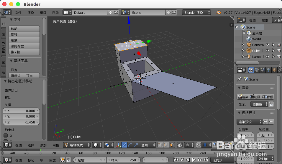Click the 法向缩放 button
This screenshot has height=164, width=282.
click(x=24, y=46)
